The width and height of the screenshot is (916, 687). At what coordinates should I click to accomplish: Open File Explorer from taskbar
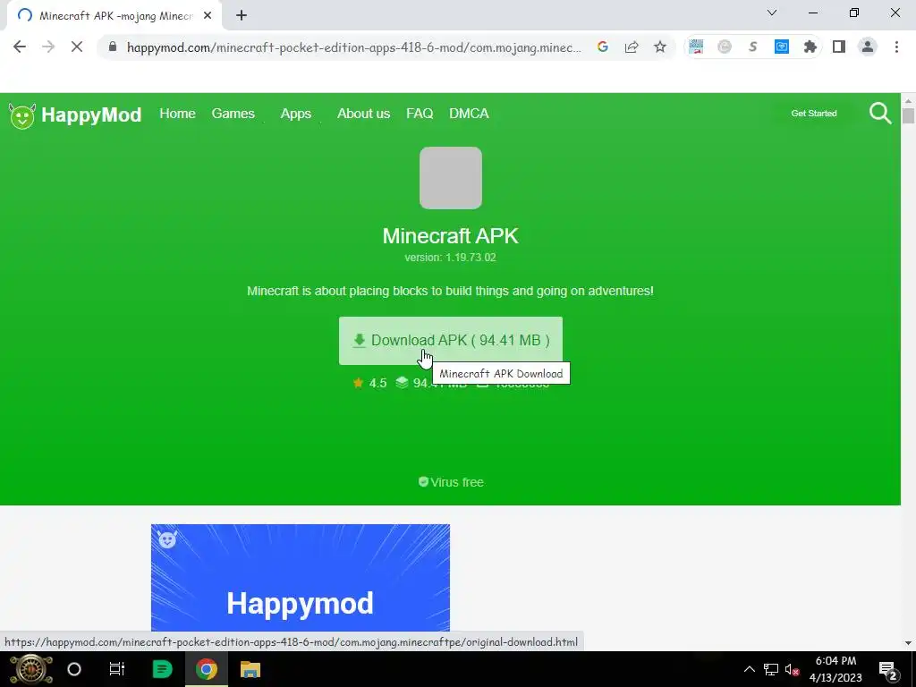pyautogui.click(x=250, y=669)
